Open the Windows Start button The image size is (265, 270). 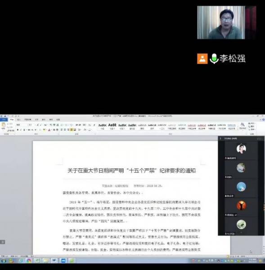coord(4,261)
